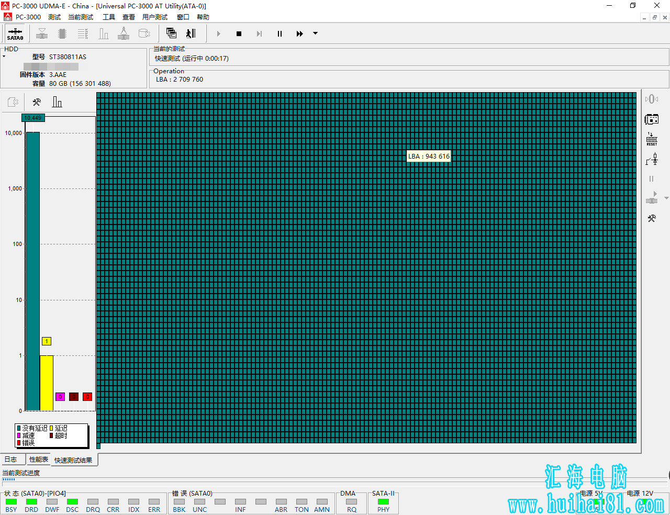Screen dimensions: 670x515
Task: Click the fast-forward test button
Action: [x=299, y=34]
